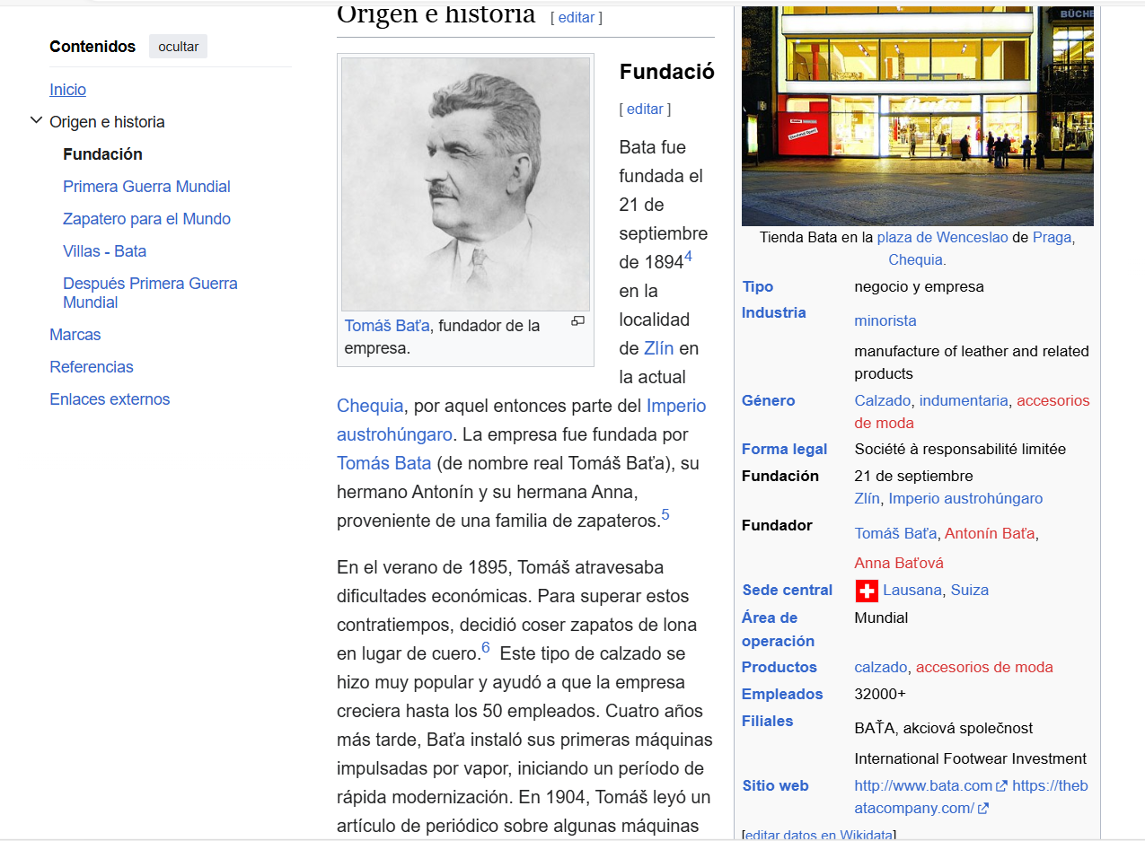Jump to Primera Guerra Mundial section
Screen dimensions: 1145x841
[146, 187]
